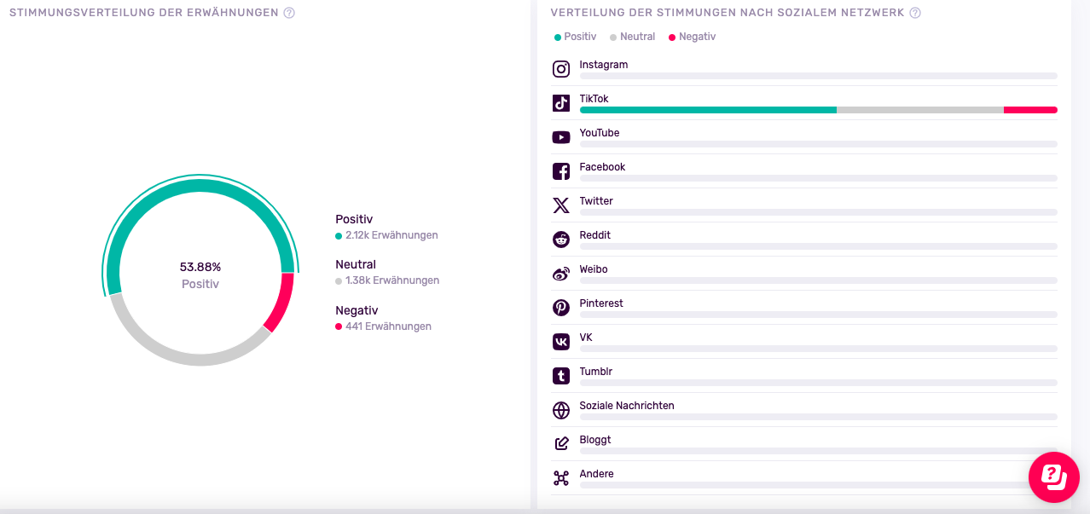Click the Tumblr network icon
Image resolution: width=1090 pixels, height=514 pixels.
pyautogui.click(x=561, y=376)
